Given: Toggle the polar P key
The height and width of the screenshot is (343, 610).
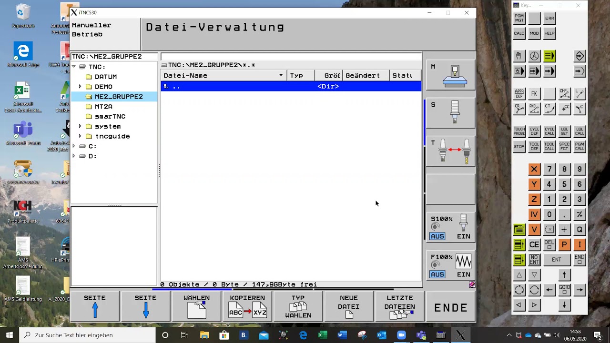Looking at the screenshot, I should [x=564, y=244].
